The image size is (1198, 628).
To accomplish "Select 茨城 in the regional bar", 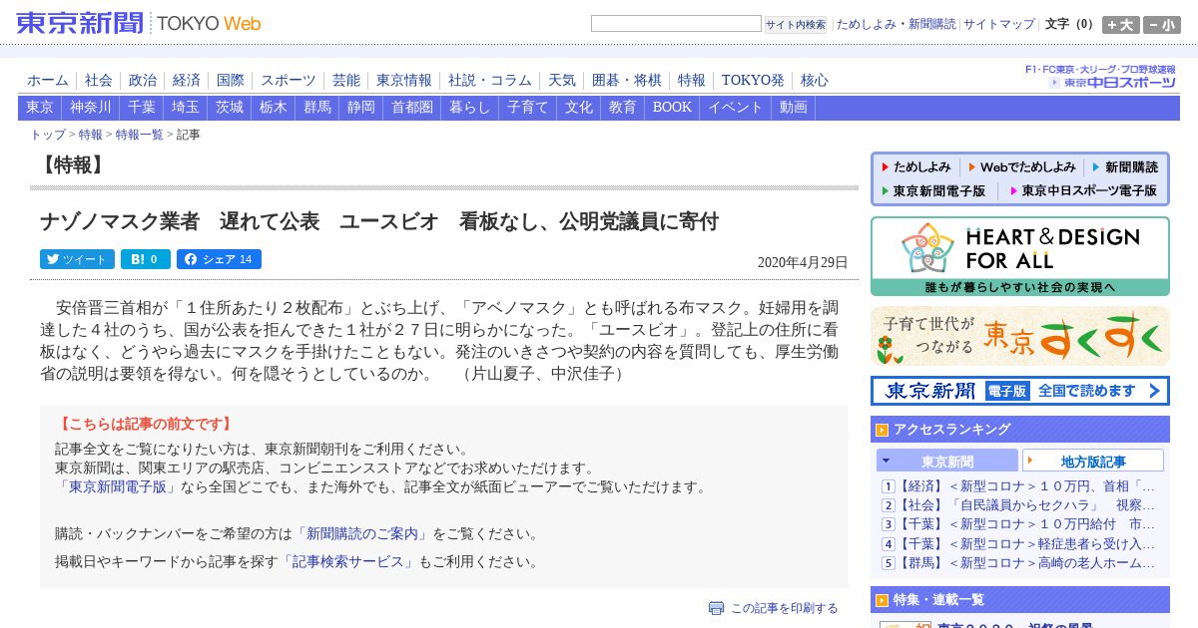I will coord(230,108).
